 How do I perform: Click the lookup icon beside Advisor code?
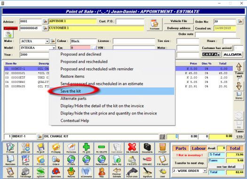(x=45, y=21)
